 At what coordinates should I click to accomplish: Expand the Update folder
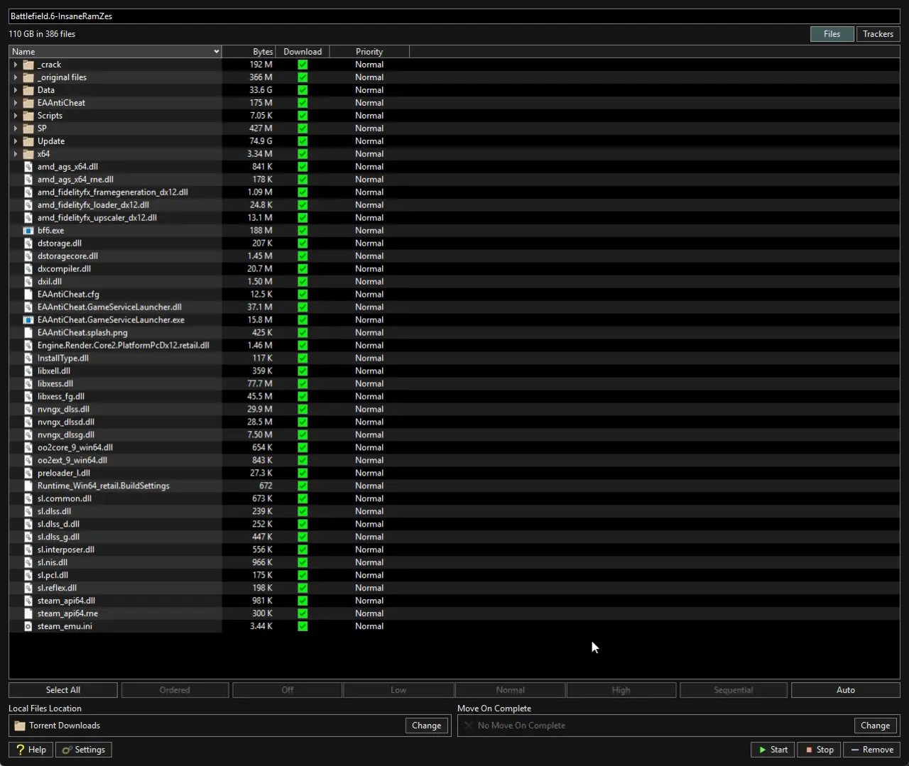coord(16,141)
